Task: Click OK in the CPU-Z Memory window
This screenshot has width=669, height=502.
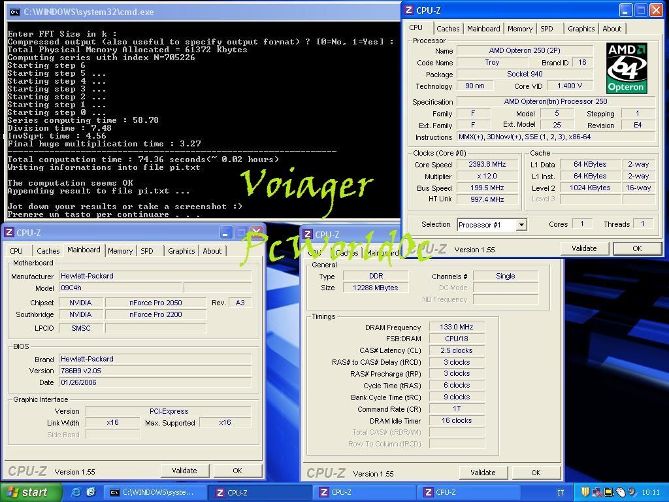Action: [536, 473]
